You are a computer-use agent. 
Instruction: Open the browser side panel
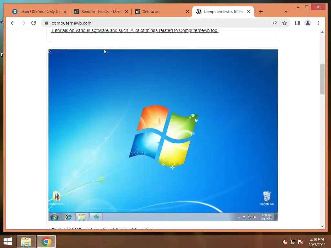point(297,23)
